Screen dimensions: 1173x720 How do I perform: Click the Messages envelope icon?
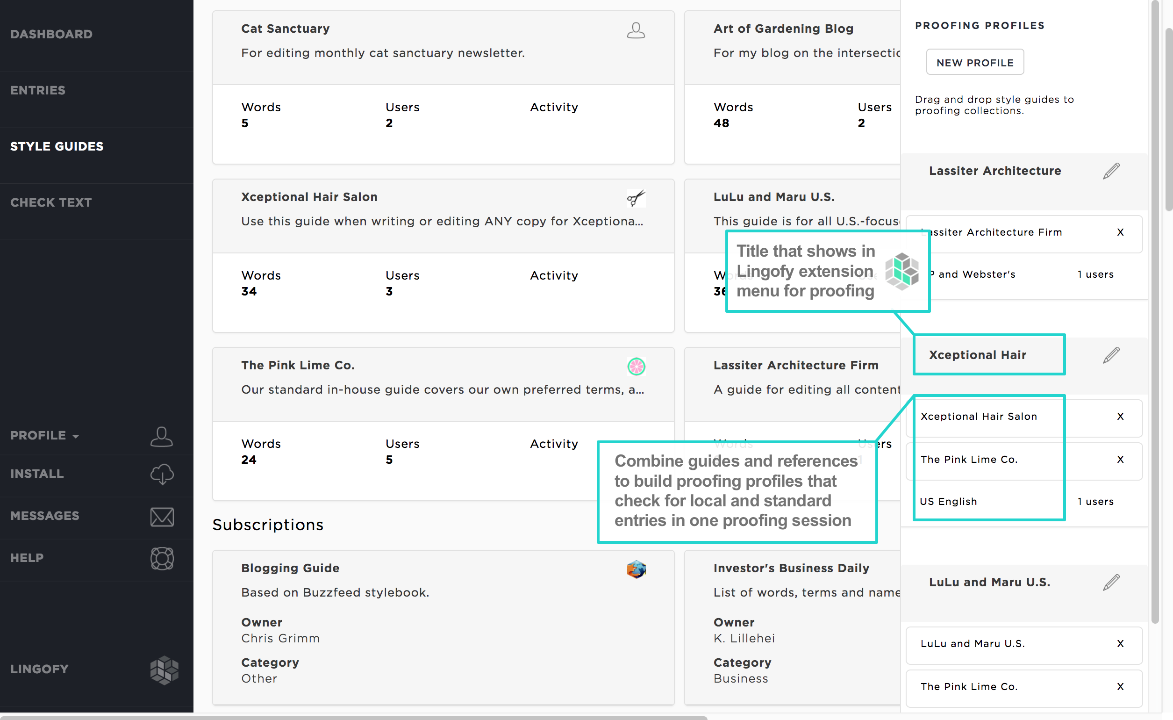pos(162,517)
